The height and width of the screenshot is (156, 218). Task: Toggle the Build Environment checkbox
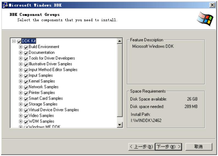click(26, 47)
